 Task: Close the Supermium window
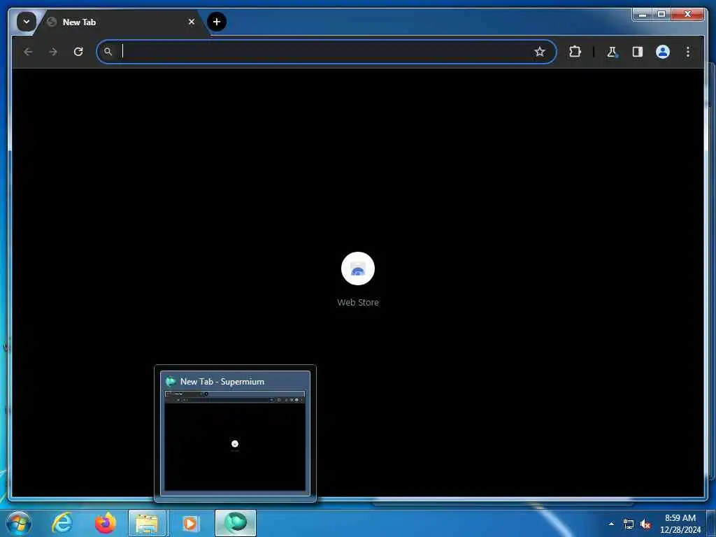687,15
